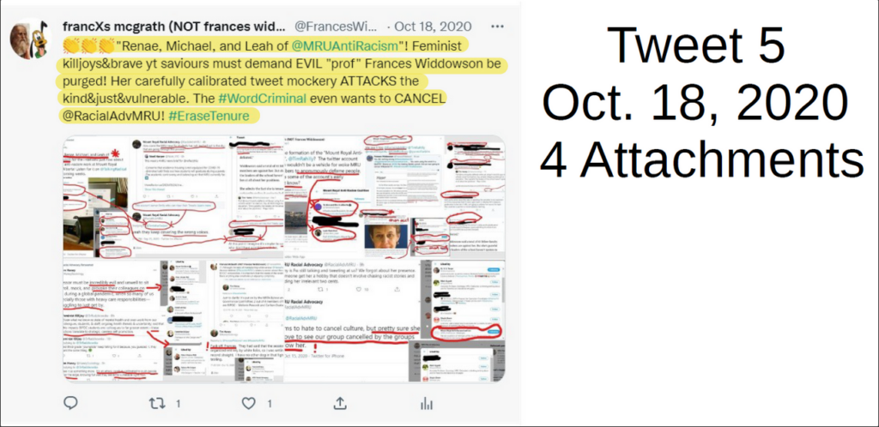The image size is (879, 427).
Task: Open the top-right attached image
Action: point(395,196)
